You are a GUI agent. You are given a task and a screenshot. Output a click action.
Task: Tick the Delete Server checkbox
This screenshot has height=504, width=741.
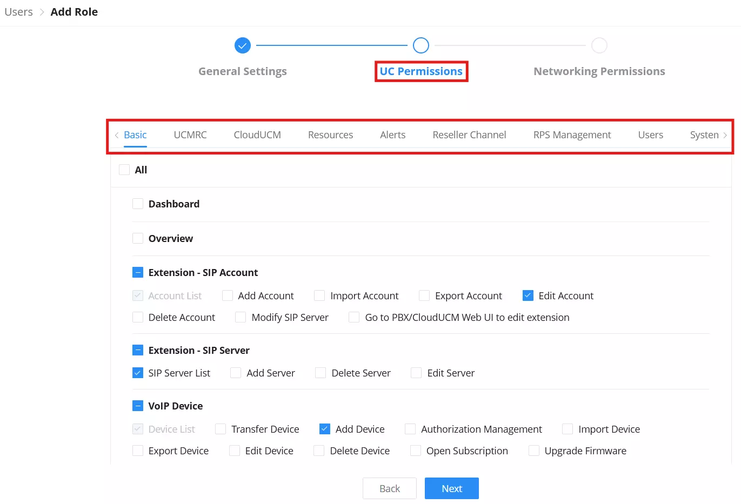321,373
